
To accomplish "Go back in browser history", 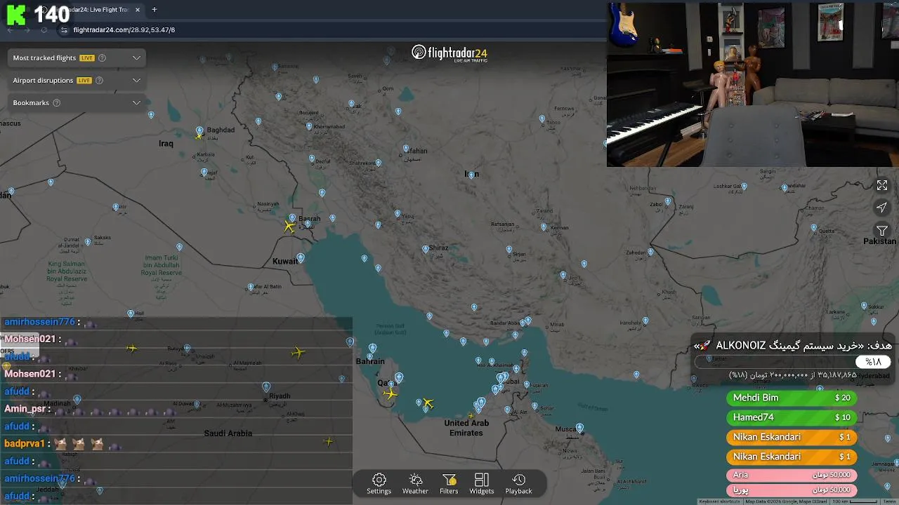I will point(10,30).
